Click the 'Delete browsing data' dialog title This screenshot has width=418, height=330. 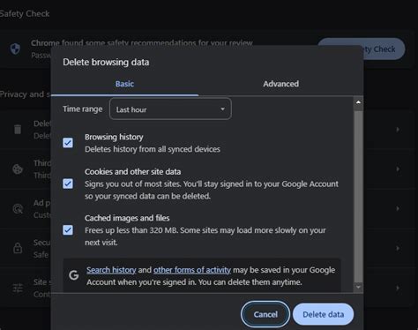coord(106,62)
